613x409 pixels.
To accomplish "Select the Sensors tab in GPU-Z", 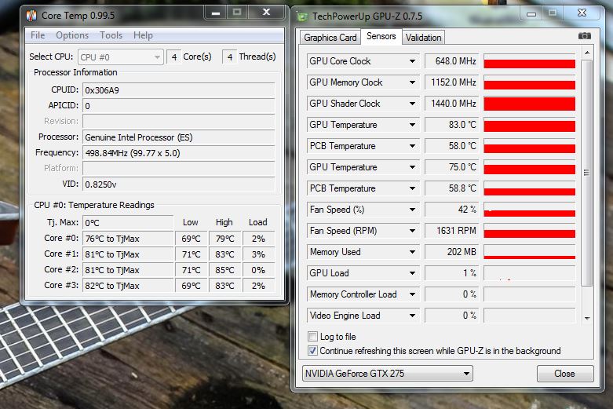I will click(381, 36).
